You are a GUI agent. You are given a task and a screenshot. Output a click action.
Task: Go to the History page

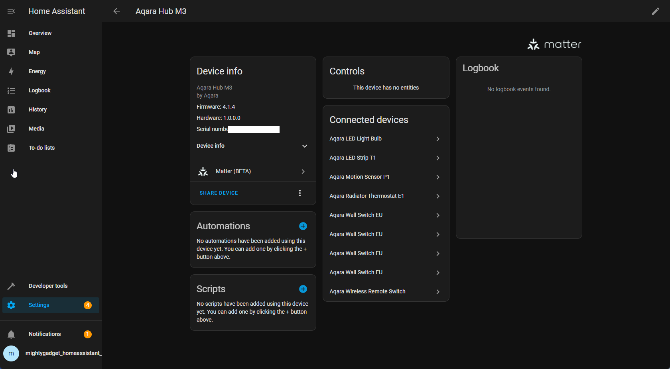coord(37,110)
